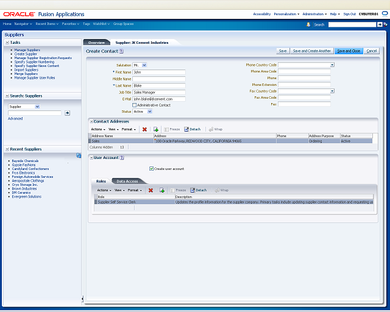Open the Status dropdown
Image resolution: width=390 pixels, height=312 pixels.
click(150, 112)
